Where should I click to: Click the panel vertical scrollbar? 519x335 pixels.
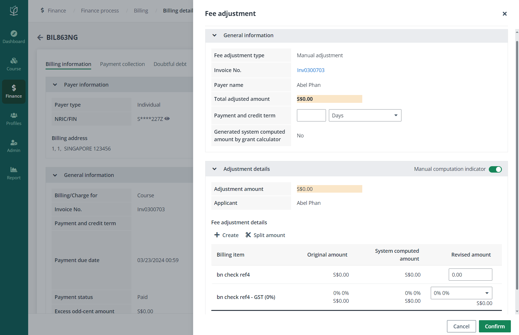[517, 166]
